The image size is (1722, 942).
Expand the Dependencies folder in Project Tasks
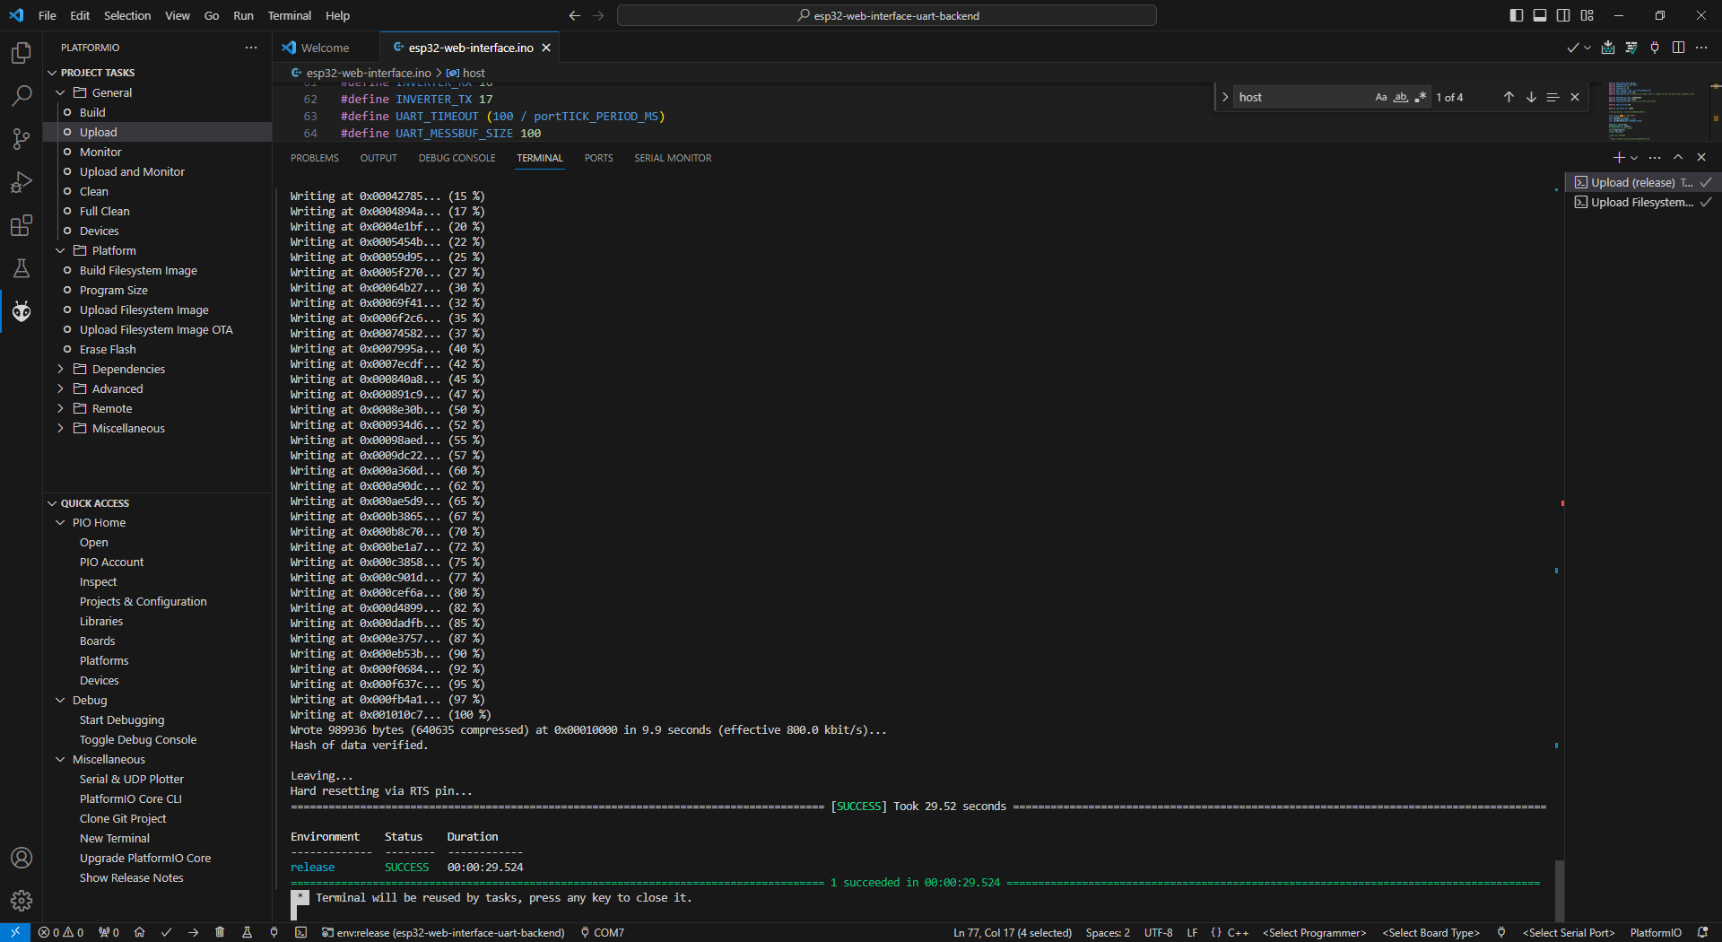tap(128, 369)
